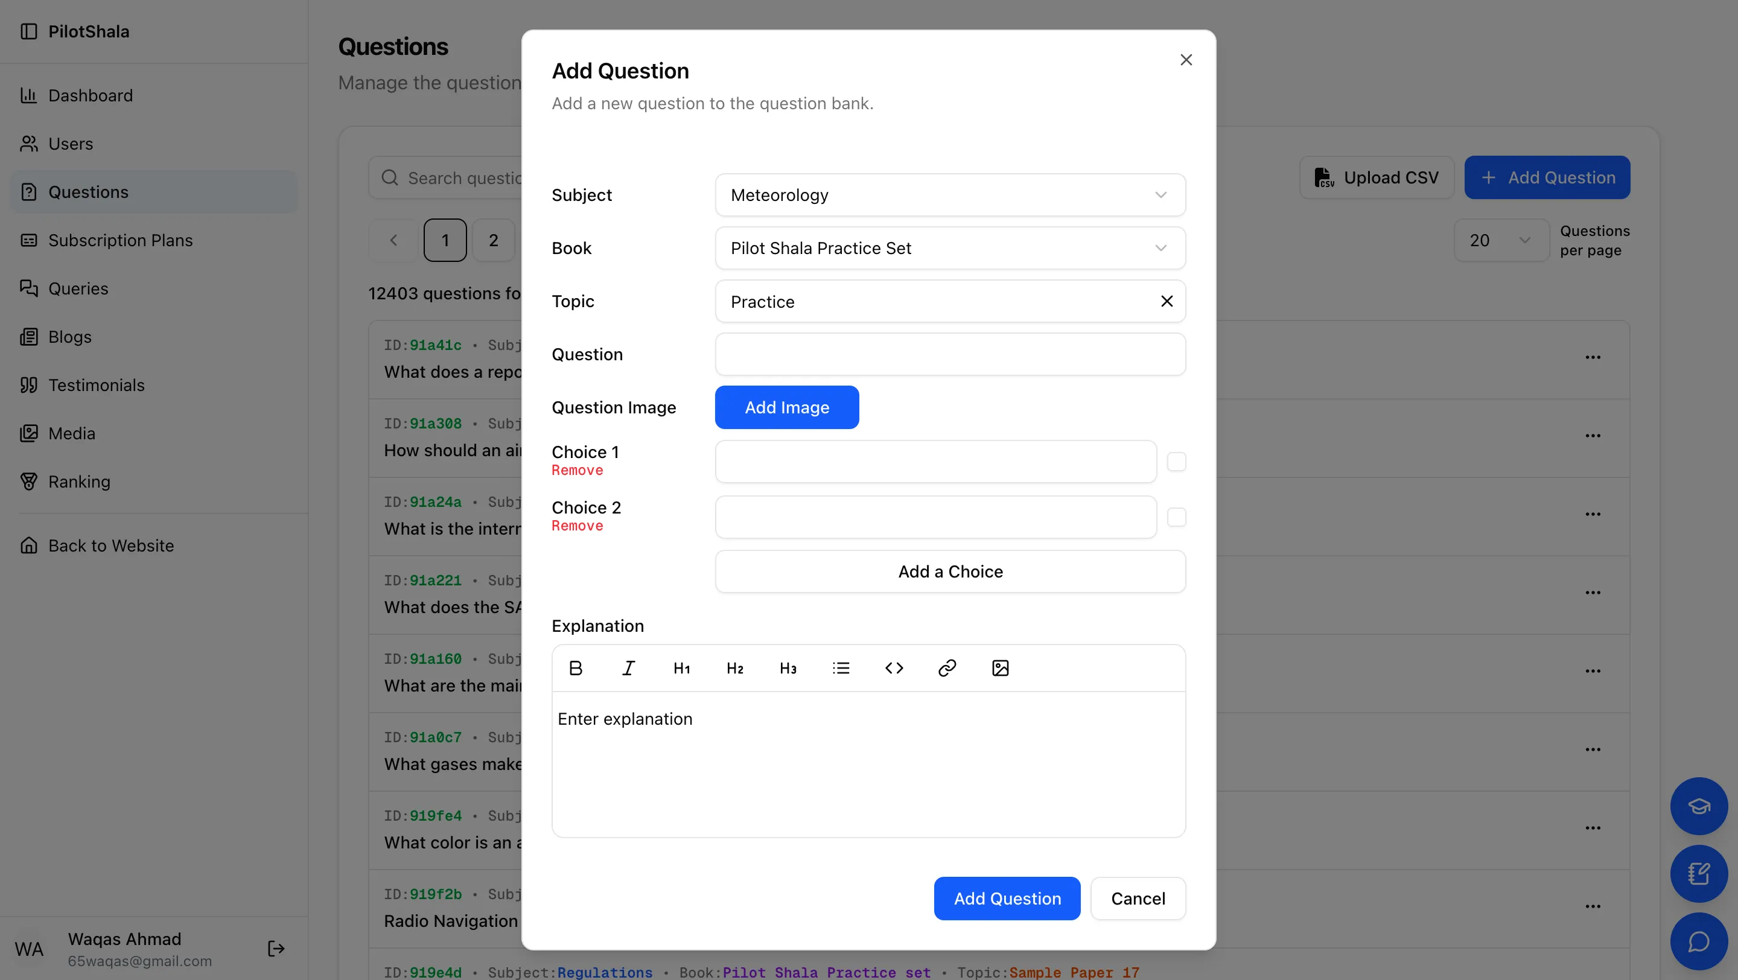Screen dimensions: 1738x980
Task: Remove Choice 1 via its Remove link
Action: tap(577, 470)
